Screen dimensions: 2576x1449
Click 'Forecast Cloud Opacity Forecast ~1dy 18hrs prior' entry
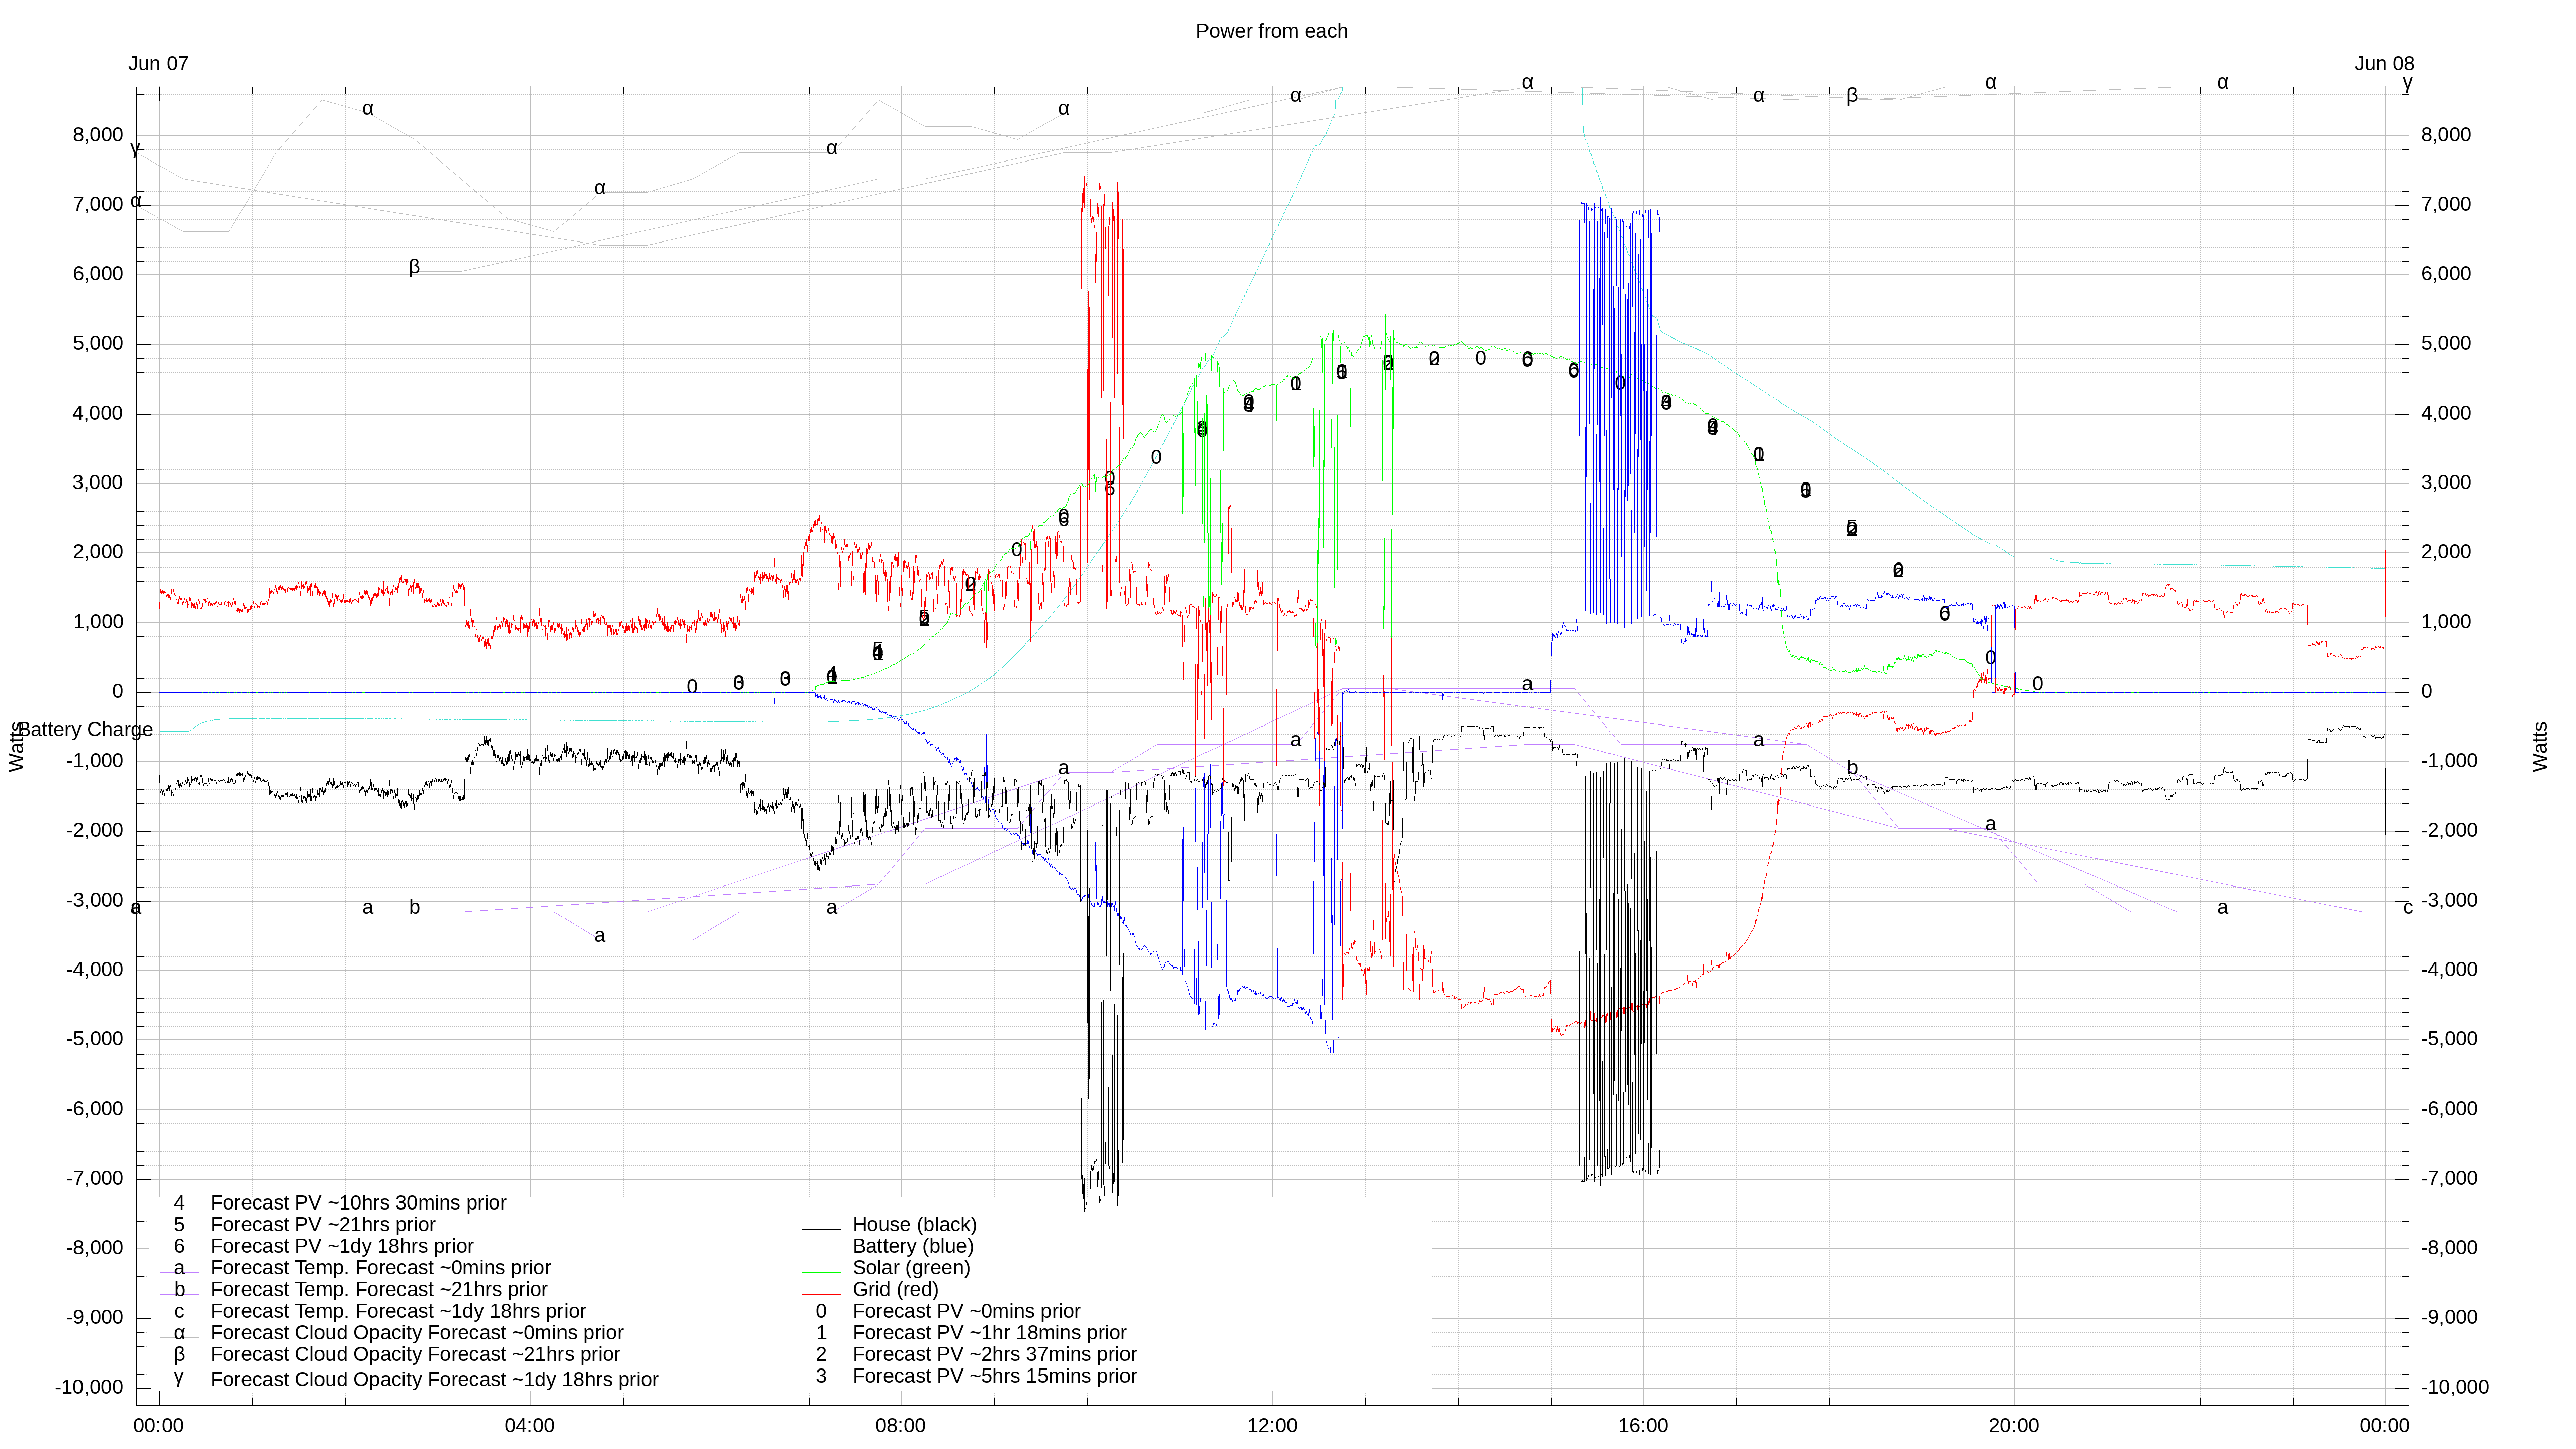[434, 1379]
